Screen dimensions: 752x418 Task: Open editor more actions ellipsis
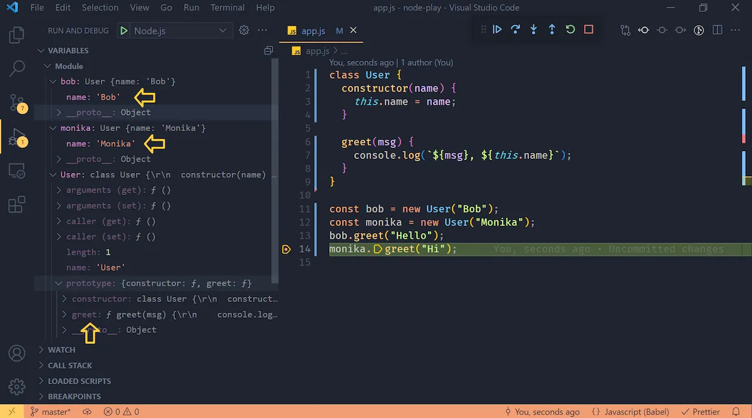pos(736,30)
